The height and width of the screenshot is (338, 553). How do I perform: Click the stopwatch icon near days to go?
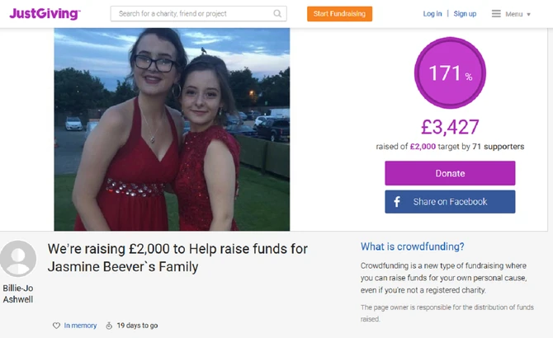point(109,326)
